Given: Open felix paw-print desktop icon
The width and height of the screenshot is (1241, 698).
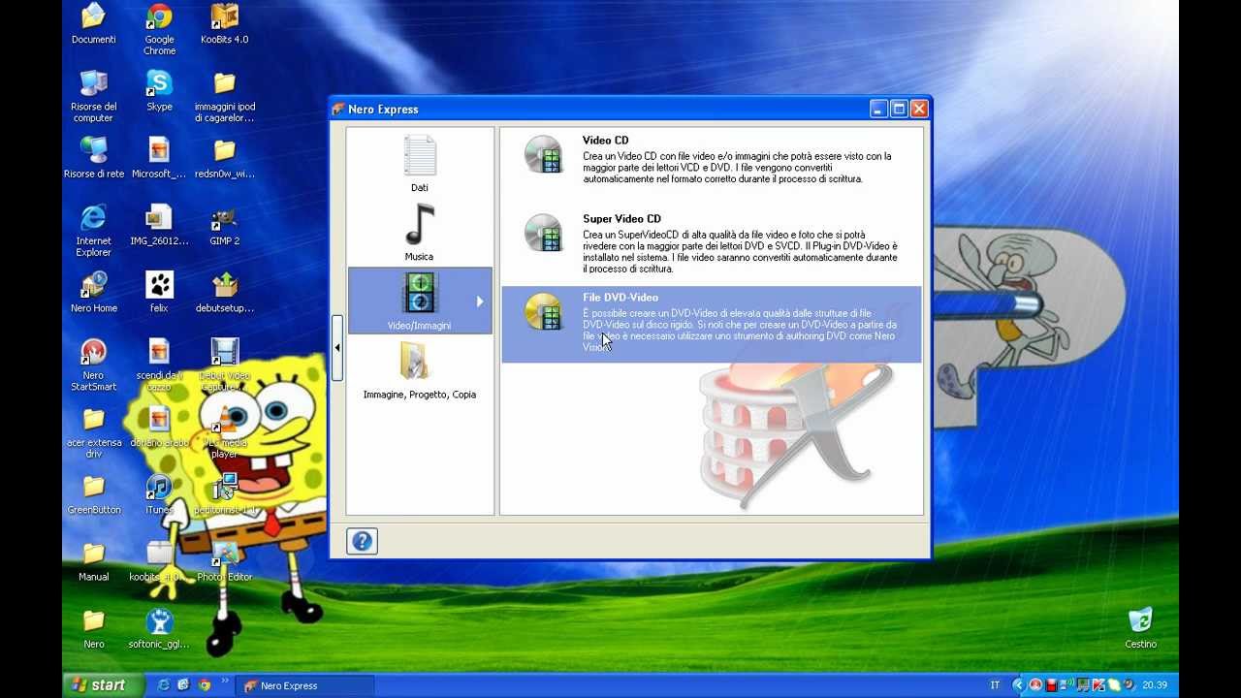Looking at the screenshot, I should [x=159, y=292].
